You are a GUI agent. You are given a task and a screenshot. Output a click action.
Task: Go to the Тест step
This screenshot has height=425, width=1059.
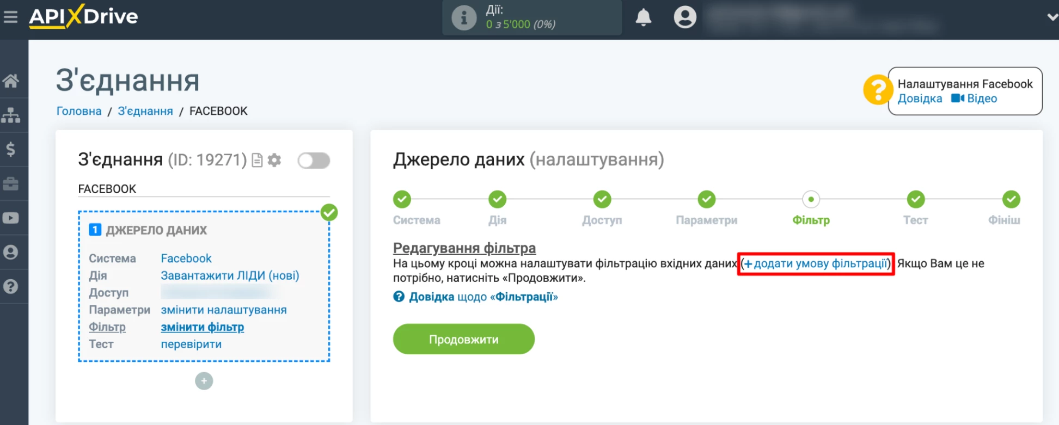point(916,200)
